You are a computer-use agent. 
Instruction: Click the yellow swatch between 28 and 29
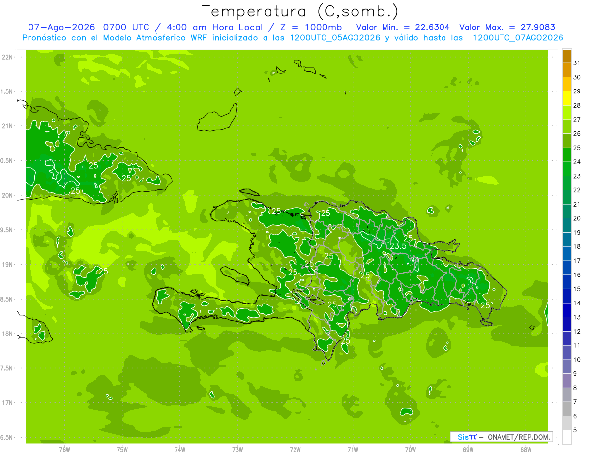[x=567, y=98]
